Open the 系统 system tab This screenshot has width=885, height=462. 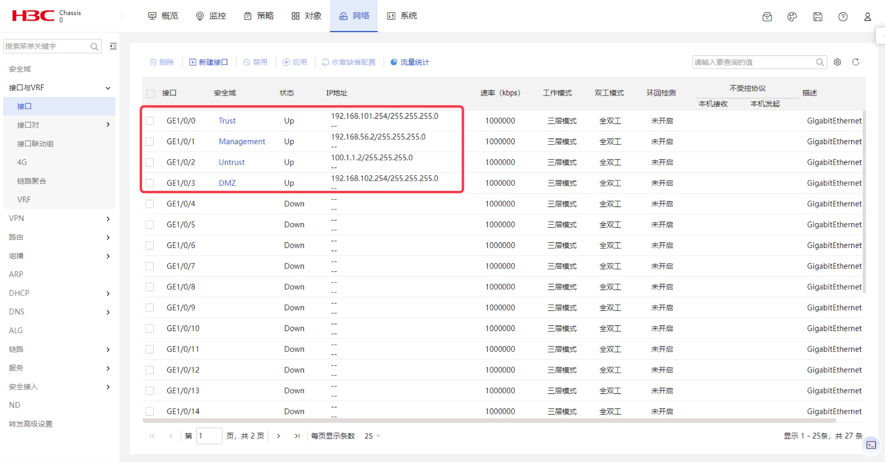(x=402, y=16)
